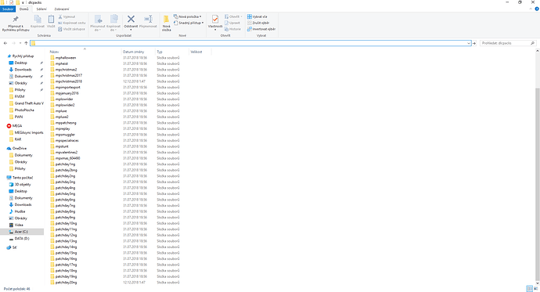The width and height of the screenshot is (540, 292).
Task: Select 3D objekty under Tento počítač
Action: [x=20, y=185]
